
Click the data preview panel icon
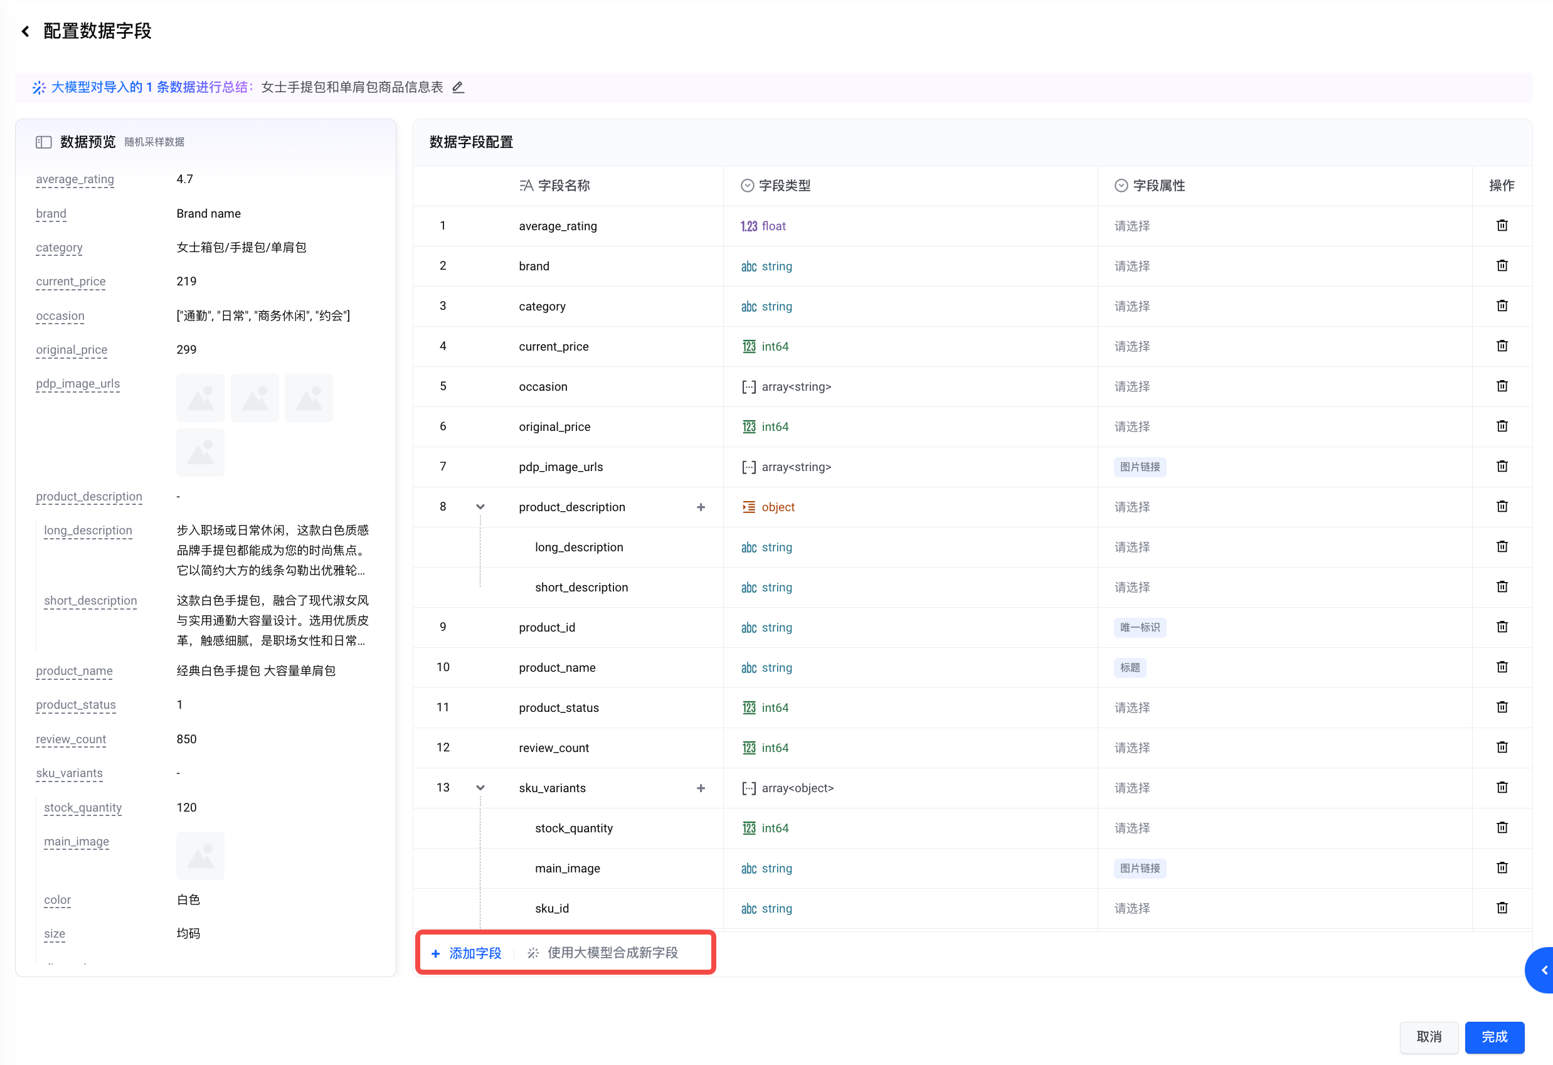pyautogui.click(x=43, y=142)
